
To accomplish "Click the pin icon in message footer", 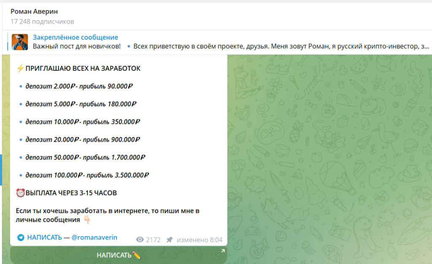I will [x=170, y=240].
